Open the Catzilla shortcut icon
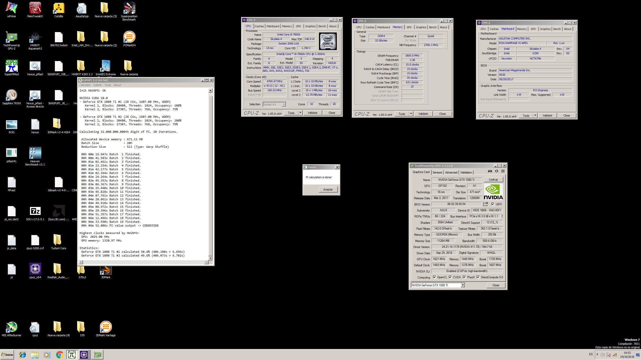Viewport: 641px width, 360px height. [59, 9]
